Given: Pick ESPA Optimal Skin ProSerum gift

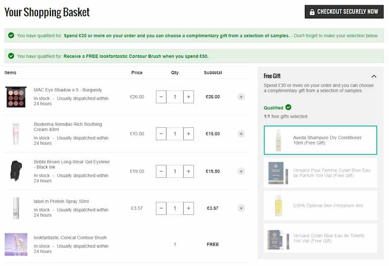Looking at the screenshot, I should pyautogui.click(x=320, y=205).
